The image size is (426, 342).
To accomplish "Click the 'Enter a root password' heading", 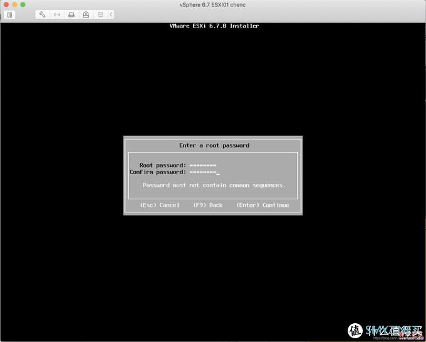I will 214,145.
